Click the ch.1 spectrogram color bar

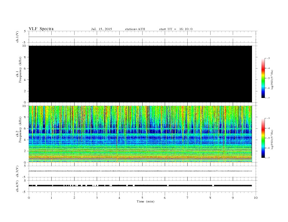[x=263, y=78]
